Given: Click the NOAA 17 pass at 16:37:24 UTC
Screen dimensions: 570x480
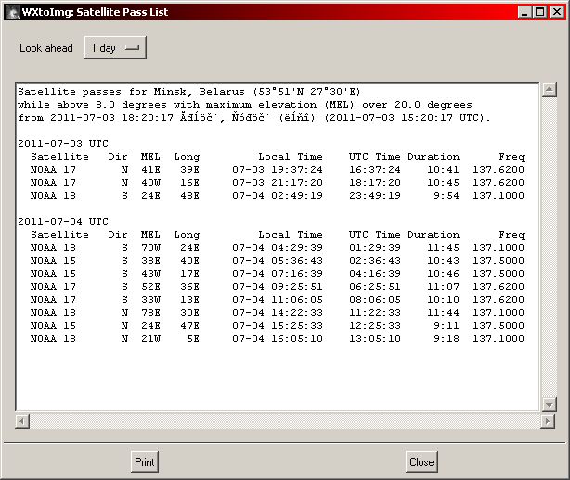Looking at the screenshot, I should click(x=277, y=170).
